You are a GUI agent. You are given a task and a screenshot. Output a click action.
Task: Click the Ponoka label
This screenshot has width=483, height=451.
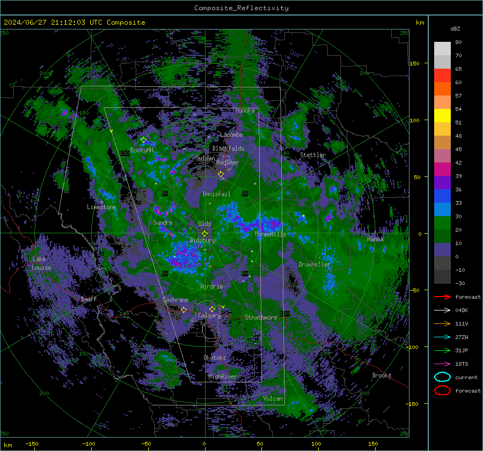(x=245, y=110)
